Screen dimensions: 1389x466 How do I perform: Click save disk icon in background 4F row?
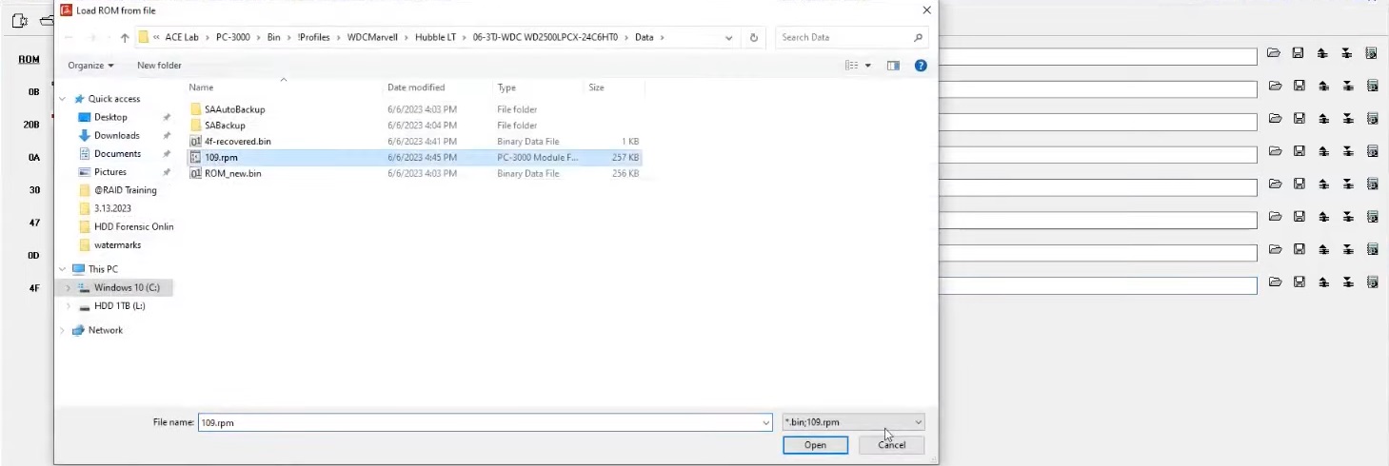pos(1299,282)
